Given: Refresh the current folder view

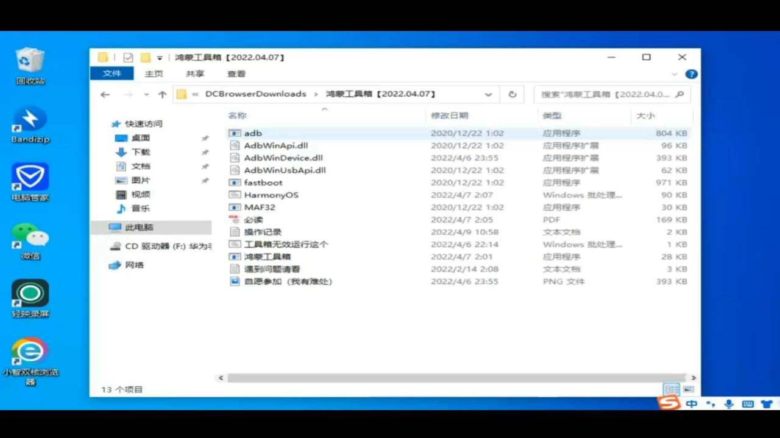Looking at the screenshot, I should tap(512, 94).
